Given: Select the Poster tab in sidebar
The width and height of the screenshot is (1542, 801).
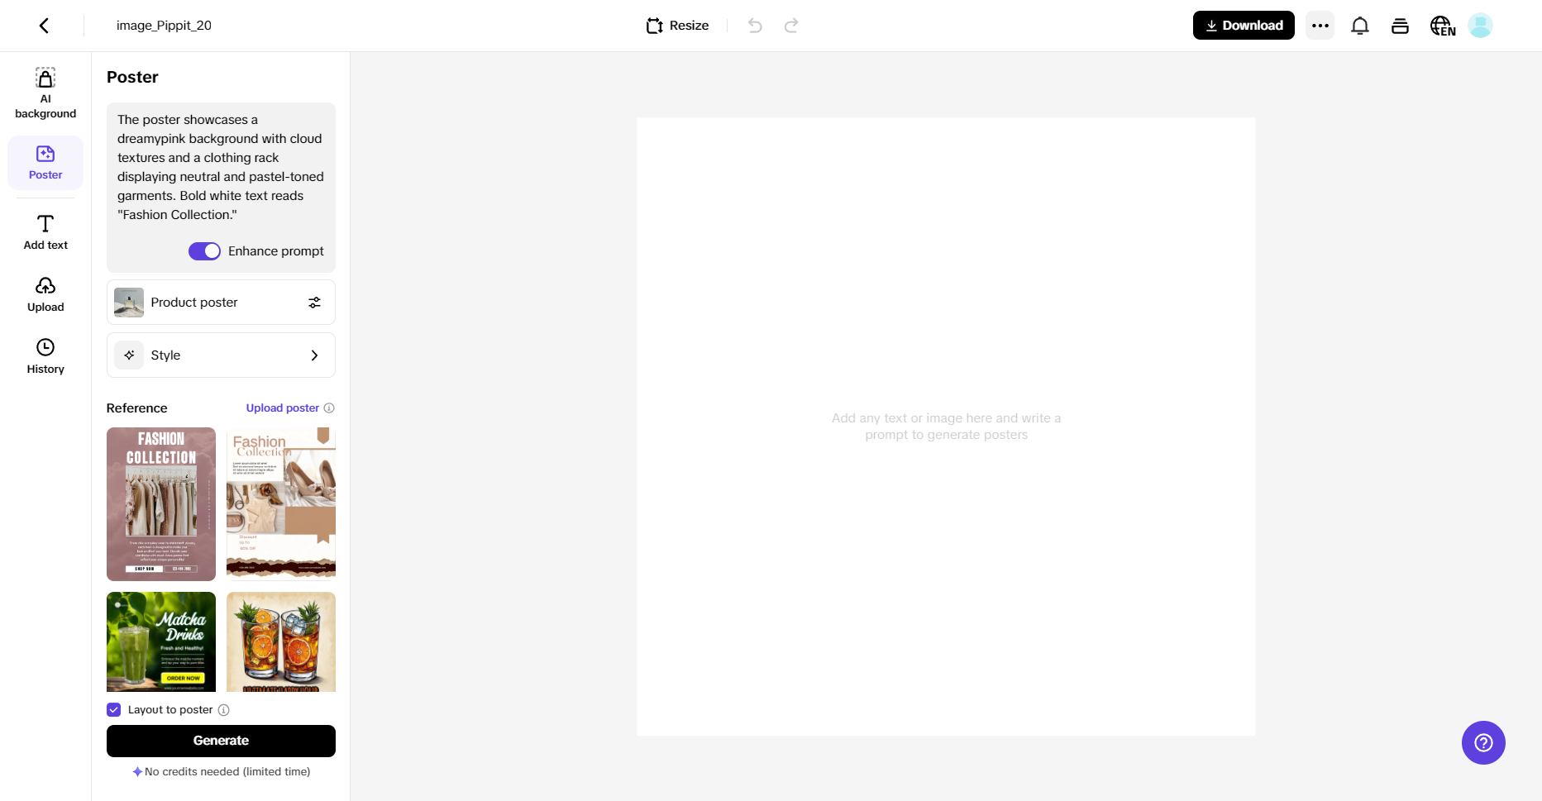Looking at the screenshot, I should 45,163.
